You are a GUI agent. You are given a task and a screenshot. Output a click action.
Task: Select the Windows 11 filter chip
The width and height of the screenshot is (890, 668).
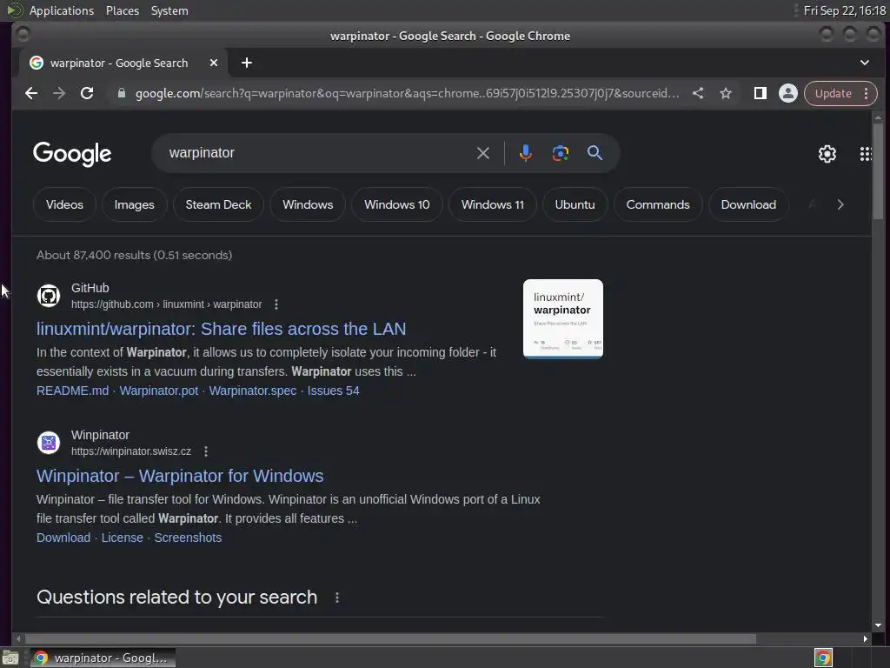pos(493,204)
